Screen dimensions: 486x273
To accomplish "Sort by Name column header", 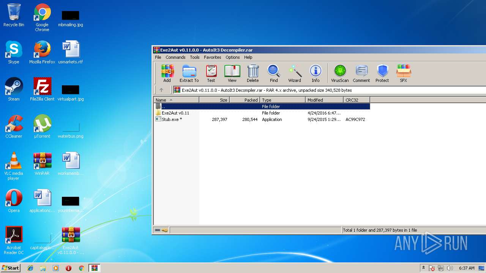I will tap(176, 100).
